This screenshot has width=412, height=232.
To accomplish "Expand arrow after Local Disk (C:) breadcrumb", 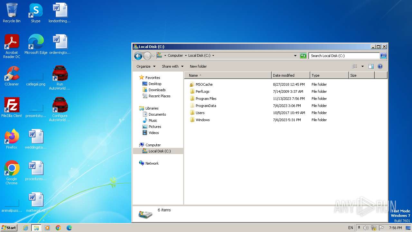I will pos(213,56).
